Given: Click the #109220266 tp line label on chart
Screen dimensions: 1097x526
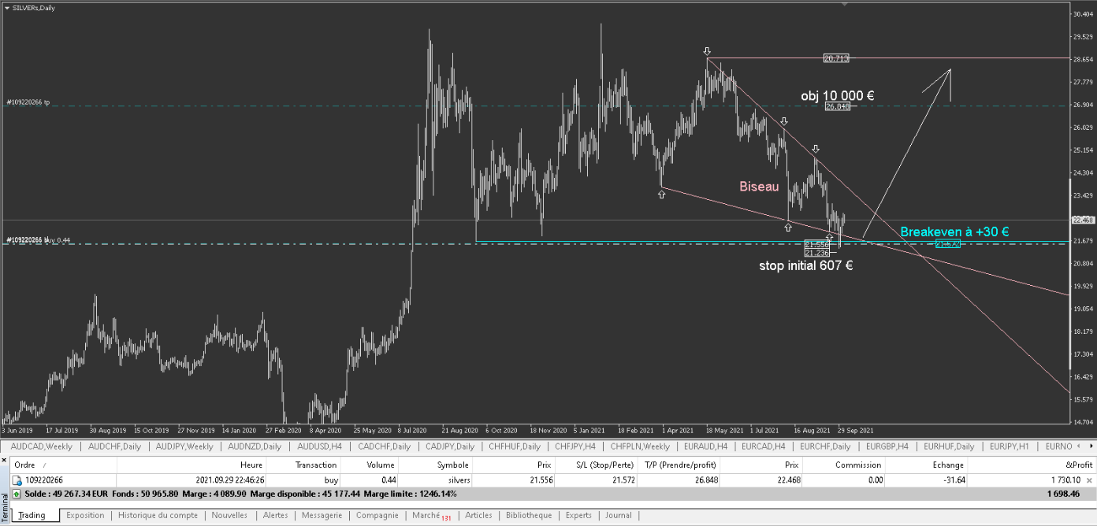Looking at the screenshot, I should click(x=28, y=102).
